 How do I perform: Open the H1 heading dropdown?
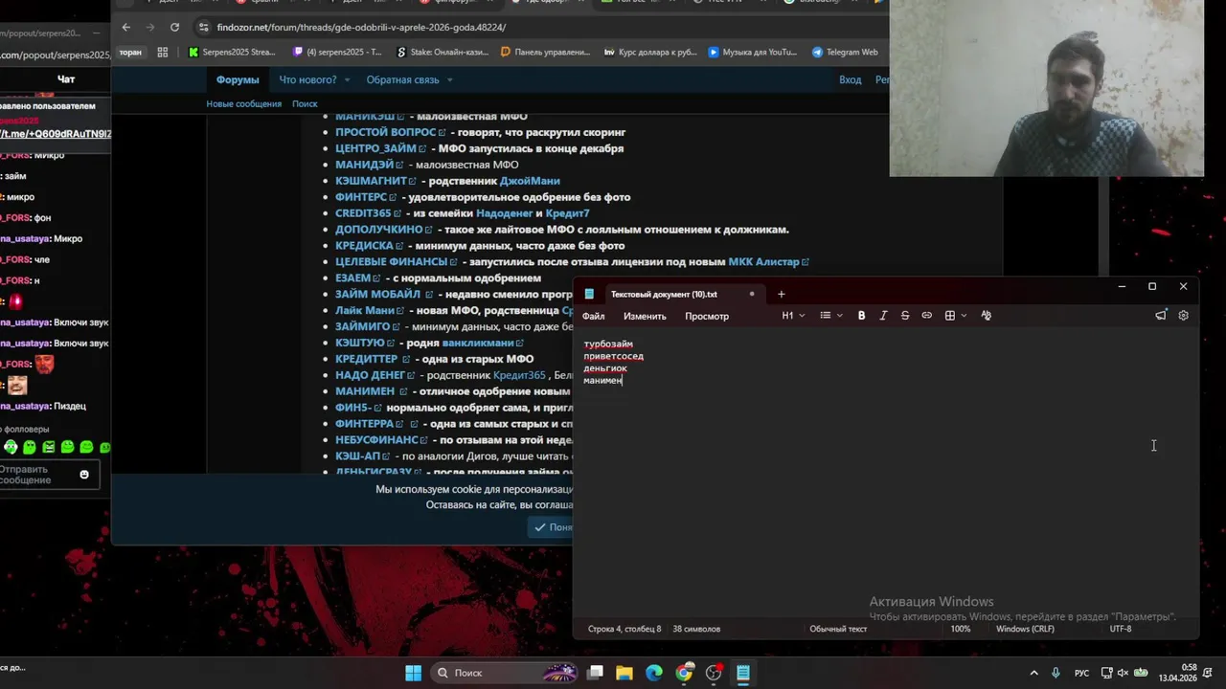pos(793,315)
